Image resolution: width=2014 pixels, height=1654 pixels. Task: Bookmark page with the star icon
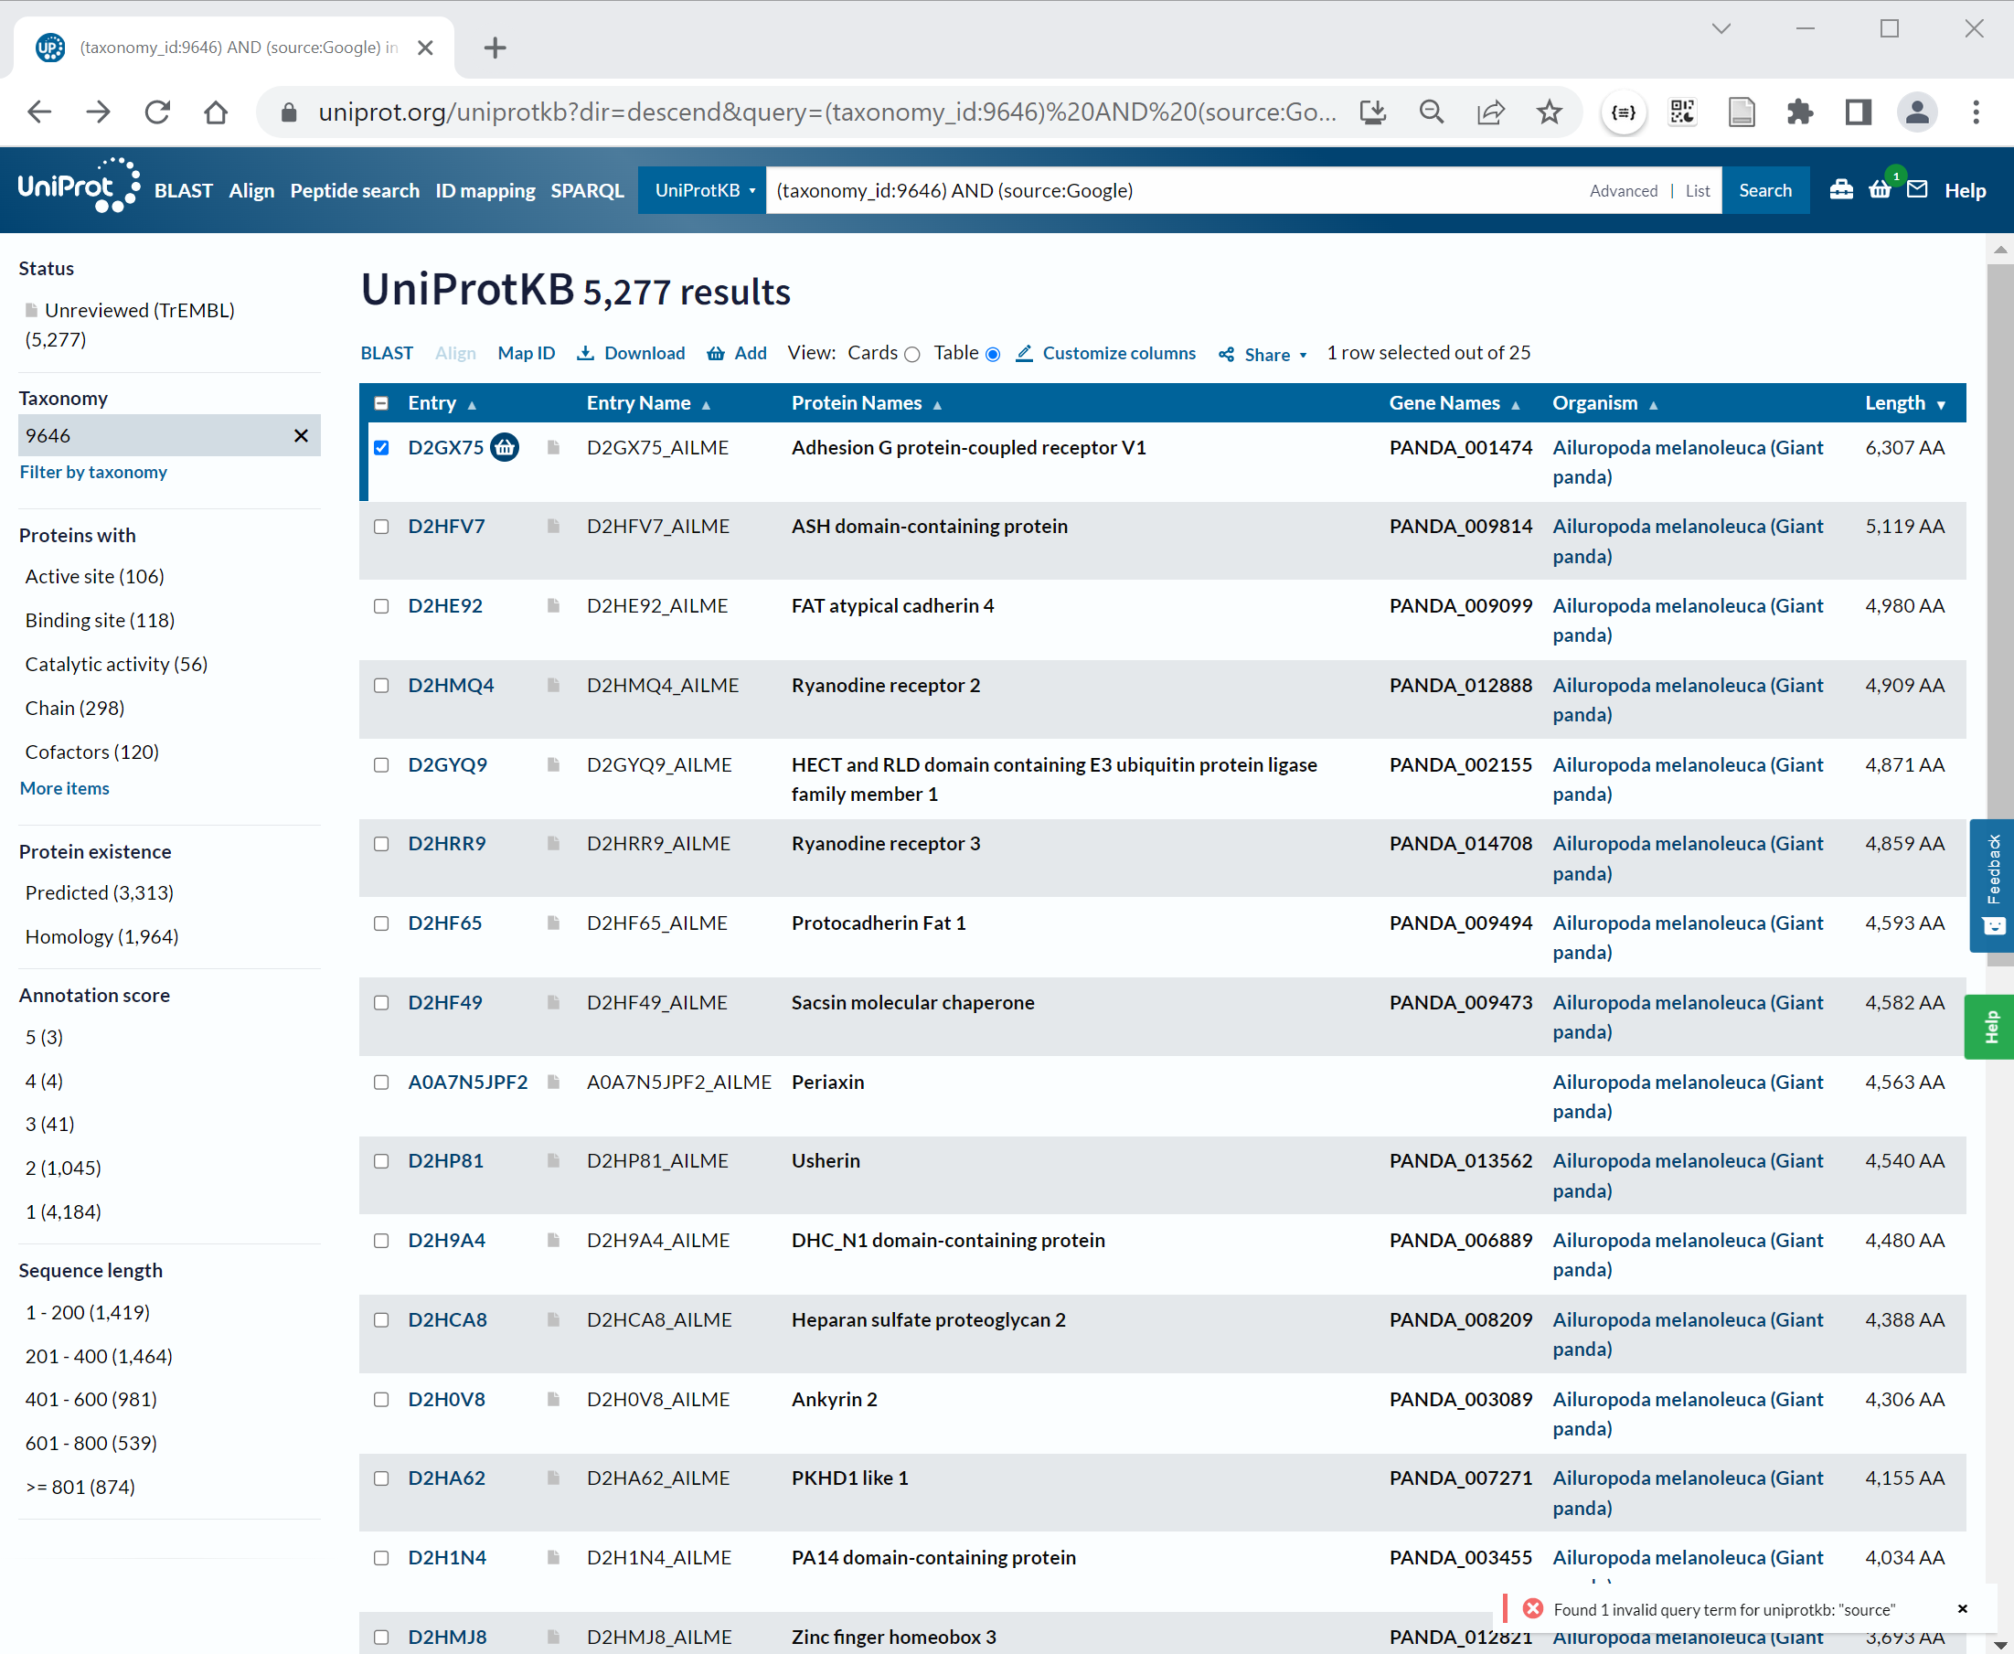[1549, 112]
